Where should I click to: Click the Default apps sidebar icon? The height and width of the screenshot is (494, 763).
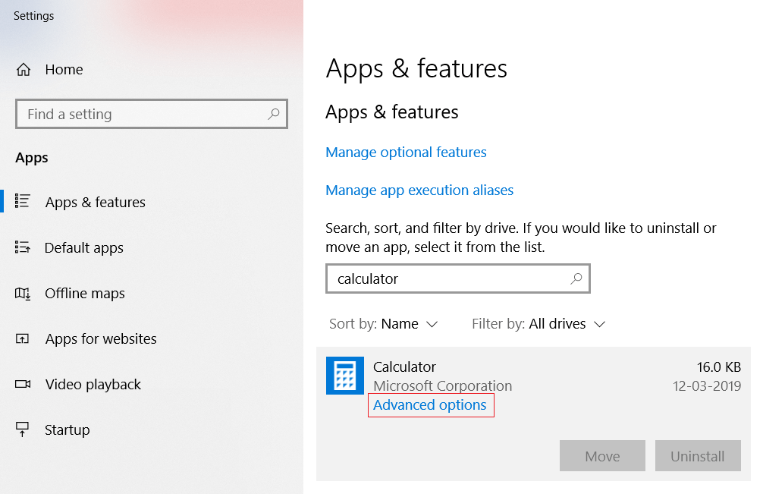pos(23,247)
